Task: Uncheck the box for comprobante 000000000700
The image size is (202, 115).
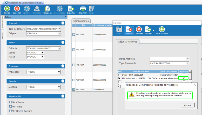Action: click(x=73, y=89)
